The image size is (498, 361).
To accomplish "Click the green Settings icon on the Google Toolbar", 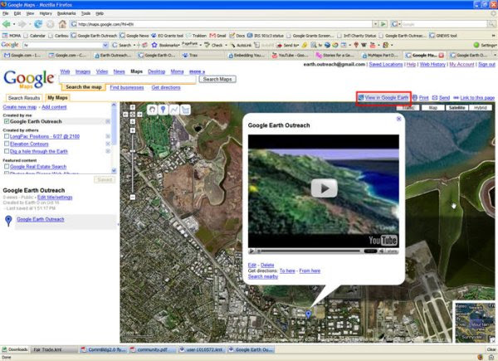I will (476, 45).
